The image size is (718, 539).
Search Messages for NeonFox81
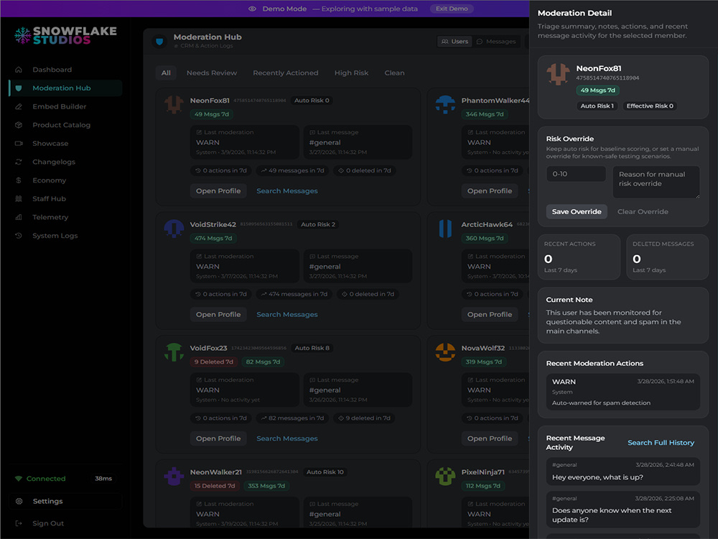coord(287,190)
